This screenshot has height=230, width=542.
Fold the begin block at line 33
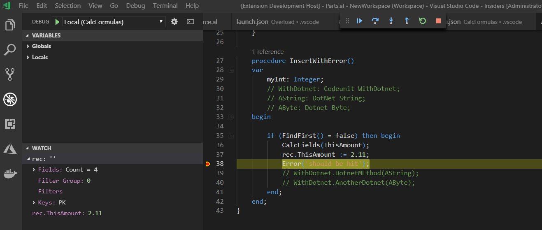click(x=231, y=117)
